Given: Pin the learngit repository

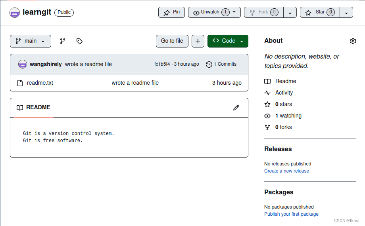Looking at the screenshot, I should (x=171, y=12).
